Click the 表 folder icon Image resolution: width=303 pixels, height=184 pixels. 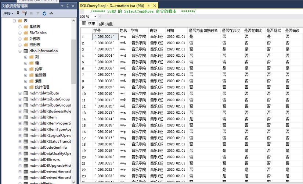pyautogui.click(x=20, y=21)
